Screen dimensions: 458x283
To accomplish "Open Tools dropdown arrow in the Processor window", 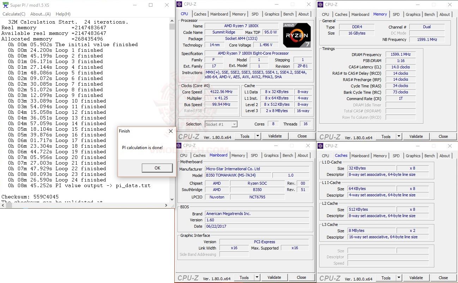I will [x=258, y=136].
